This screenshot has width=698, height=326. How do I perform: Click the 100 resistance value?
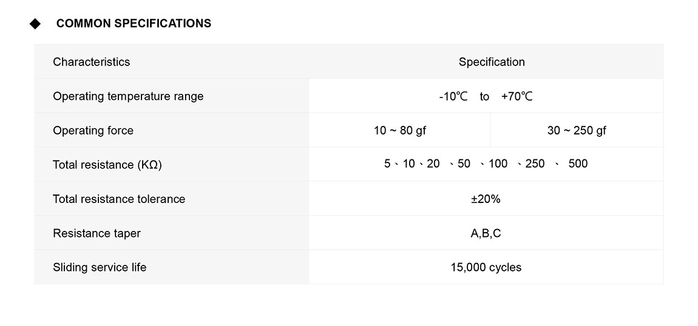498,164
